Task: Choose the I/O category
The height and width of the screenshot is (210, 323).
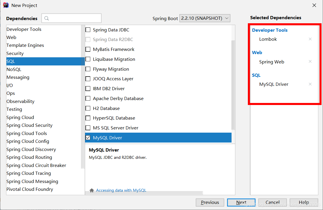Action: [x=10, y=85]
